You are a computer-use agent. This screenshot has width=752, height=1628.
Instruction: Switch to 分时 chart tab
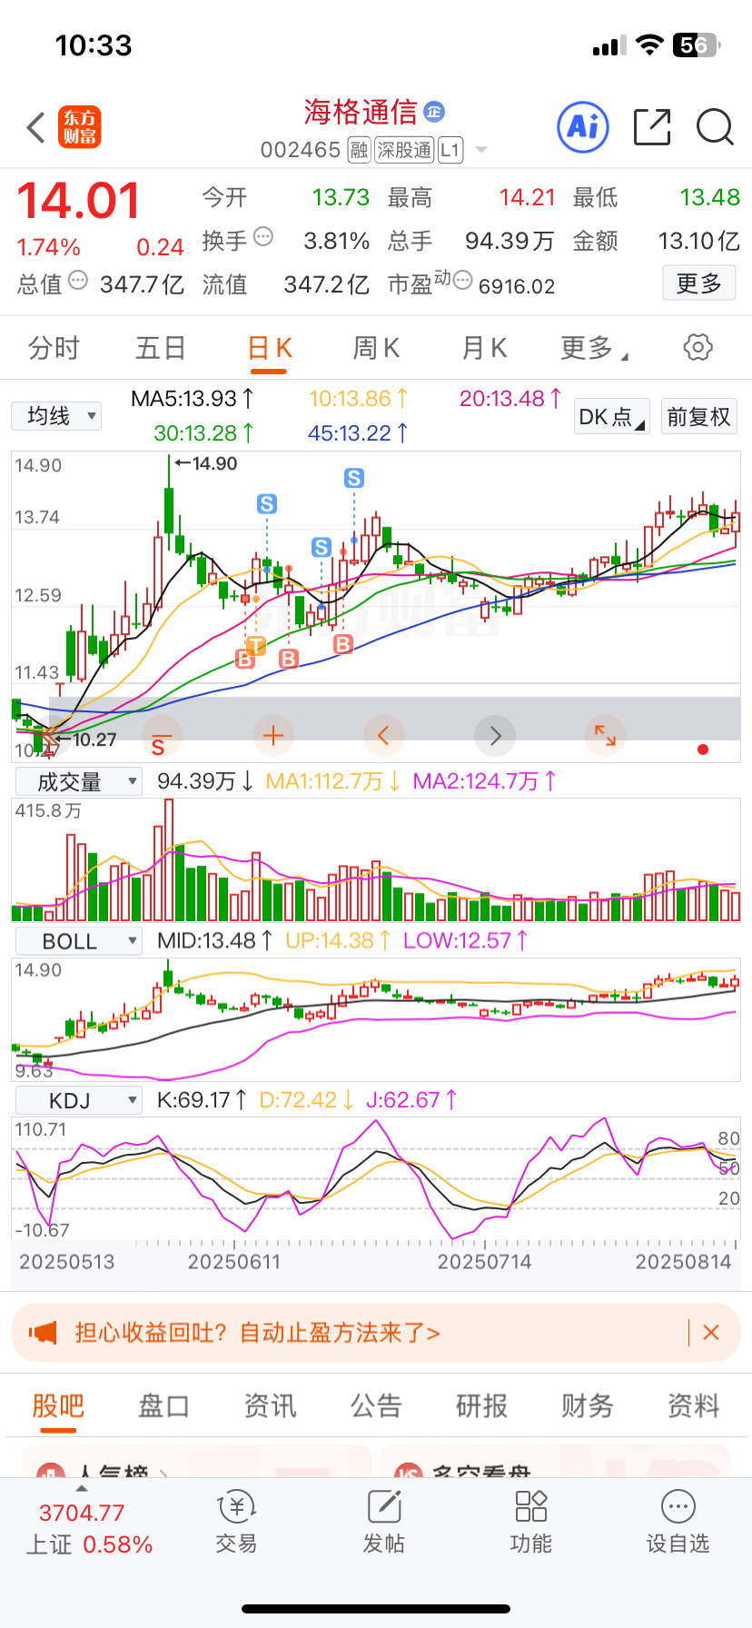coord(54,348)
